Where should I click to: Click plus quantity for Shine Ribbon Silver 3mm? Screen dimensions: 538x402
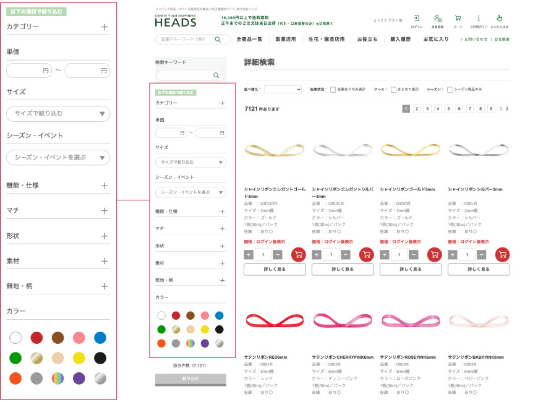[x=453, y=254]
